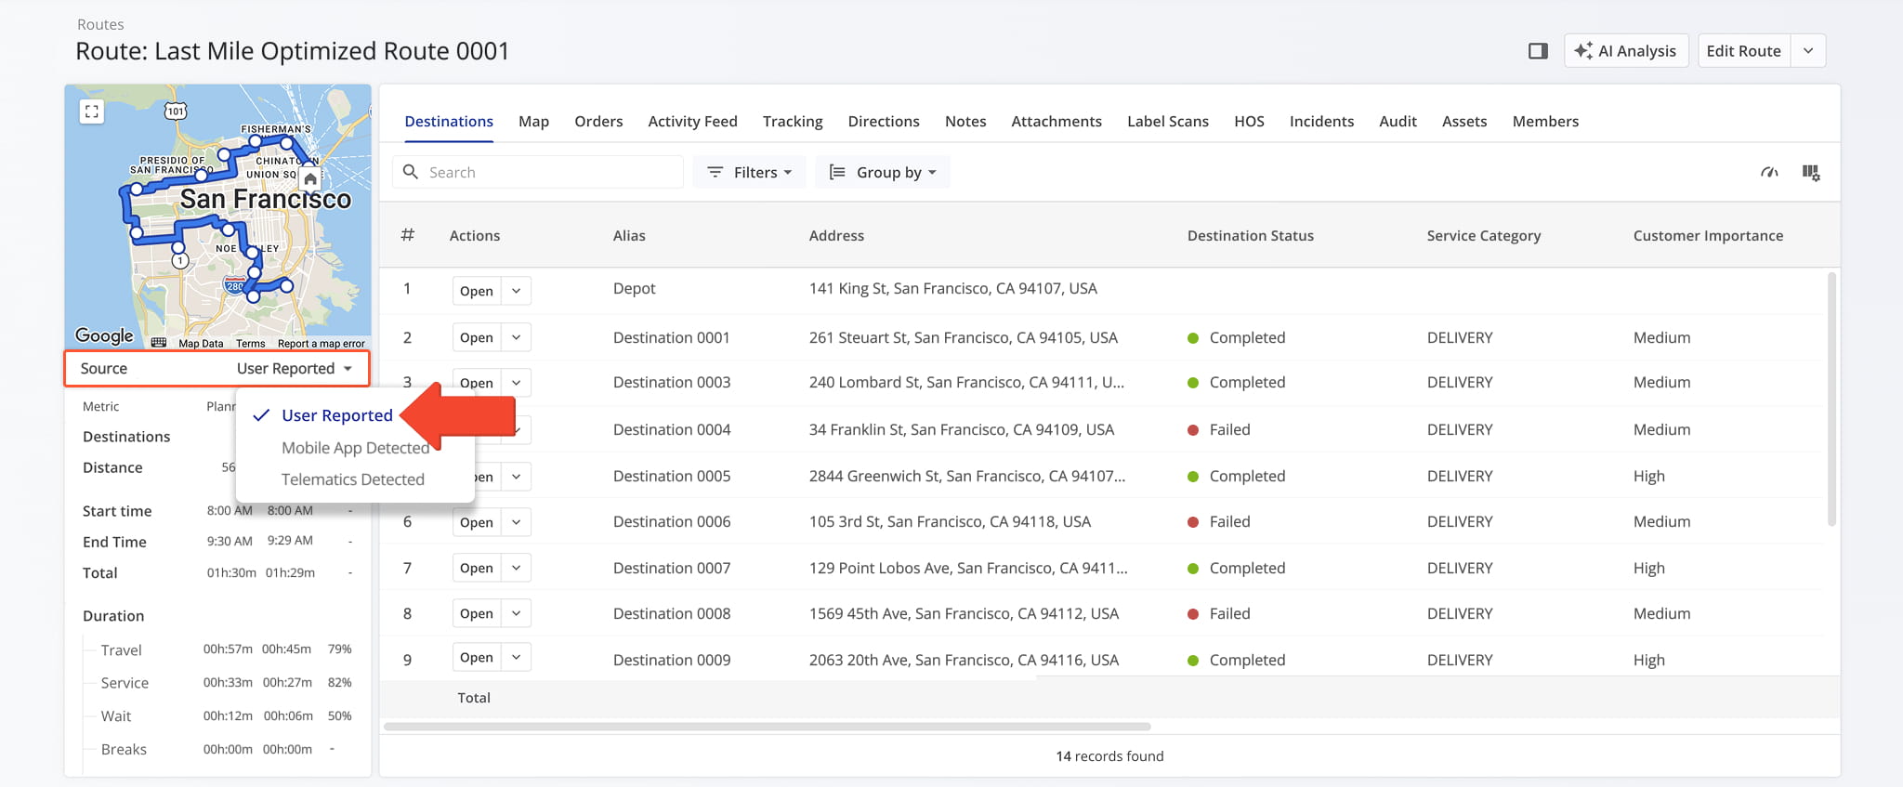Viewport: 1903px width, 787px height.
Task: Click the Map Data link
Action: [201, 344]
